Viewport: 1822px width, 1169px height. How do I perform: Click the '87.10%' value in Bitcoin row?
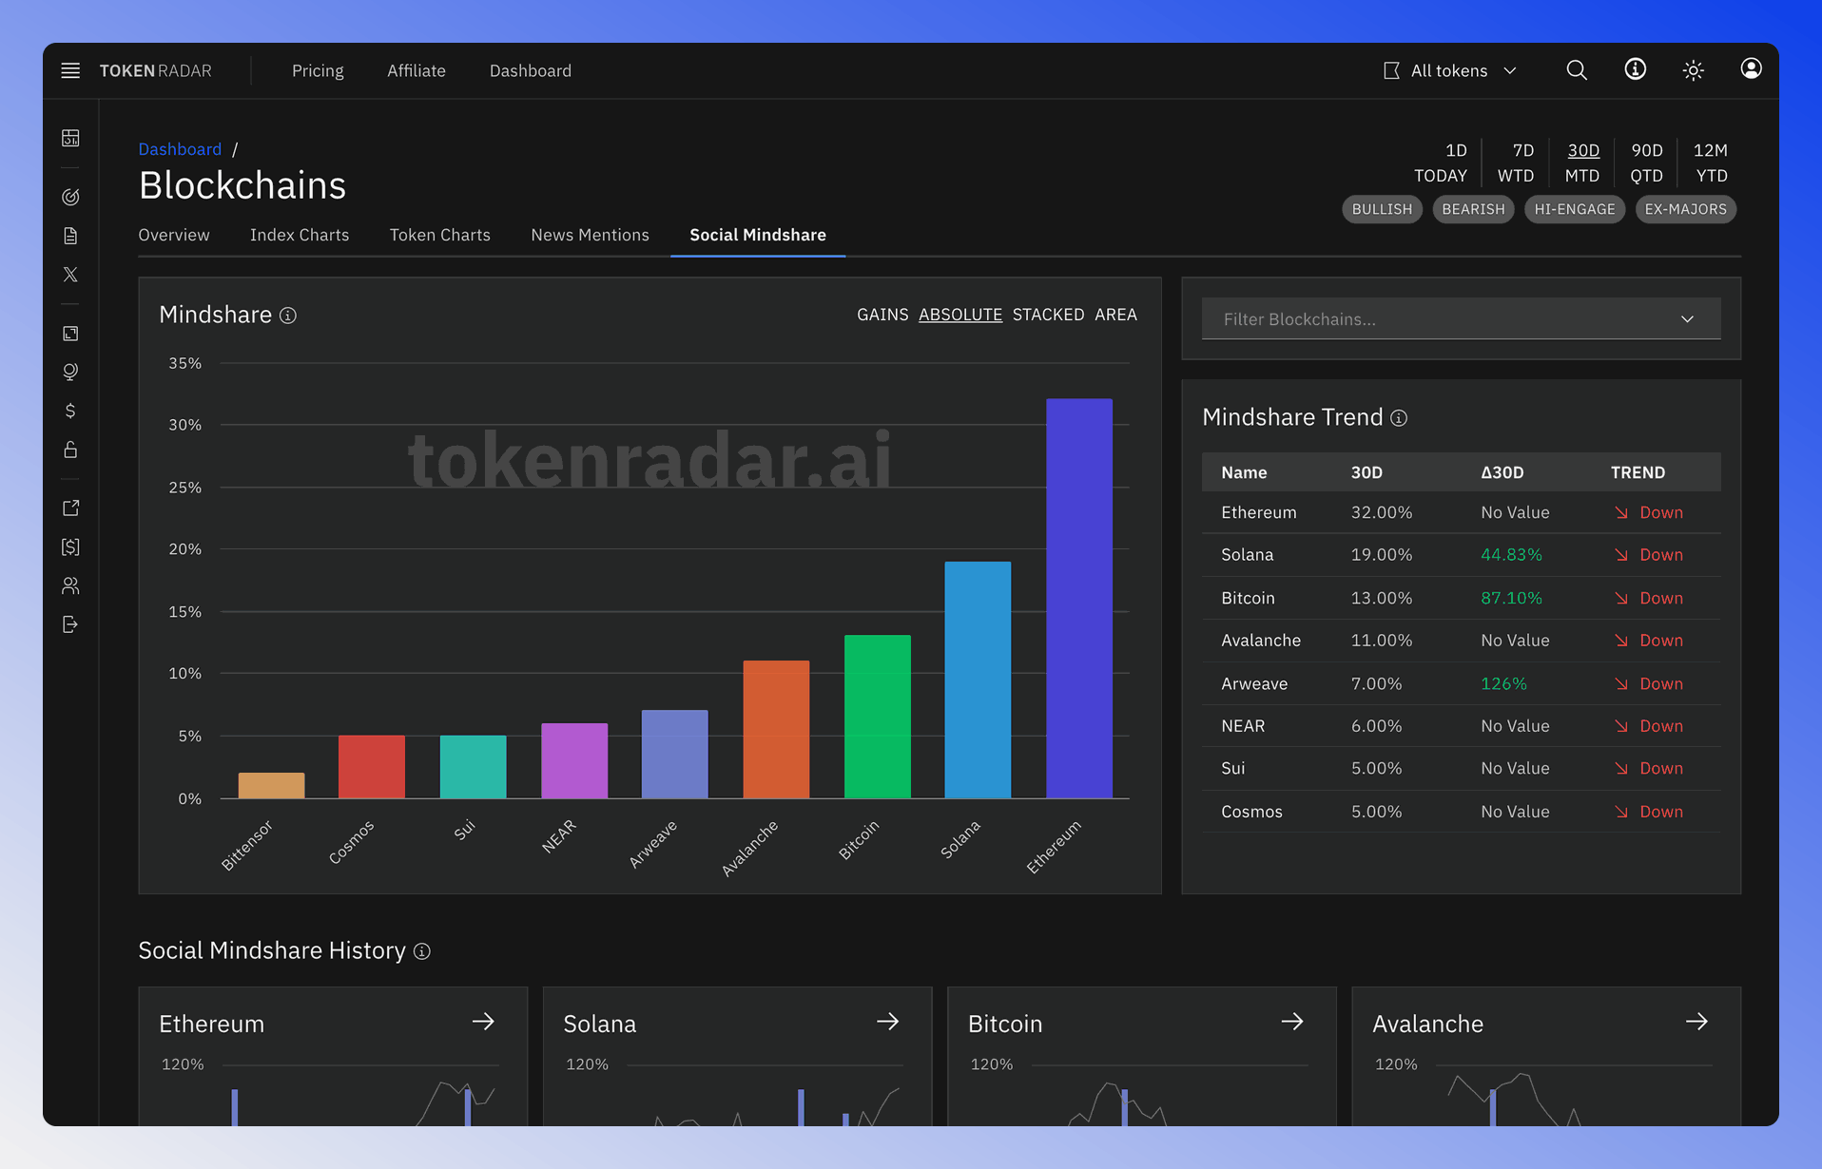pyautogui.click(x=1511, y=598)
